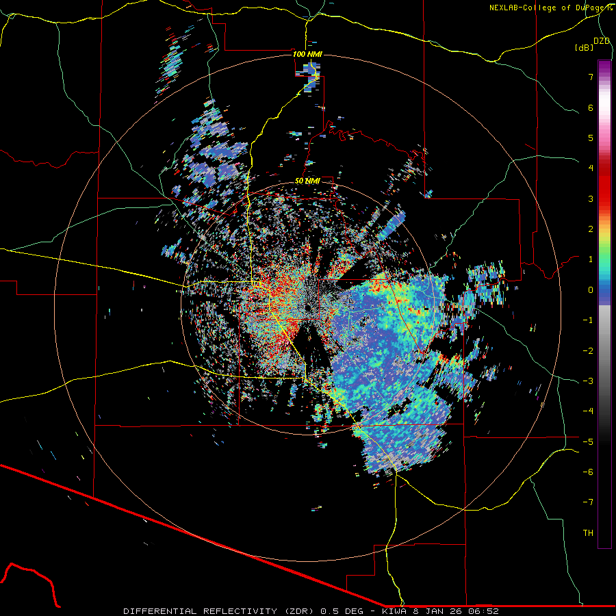Click the -5 value on the color scale
This screenshot has height=616, width=616.
[588, 442]
